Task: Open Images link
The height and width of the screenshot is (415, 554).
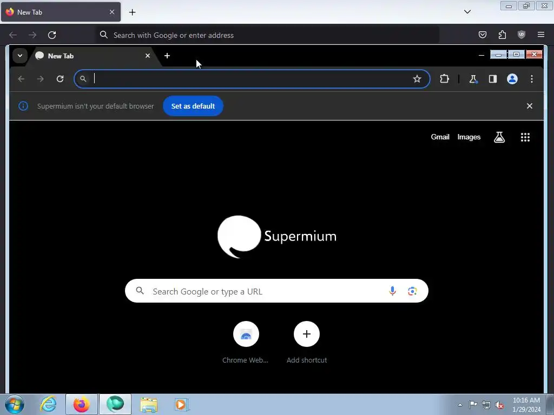Action: coord(469,137)
